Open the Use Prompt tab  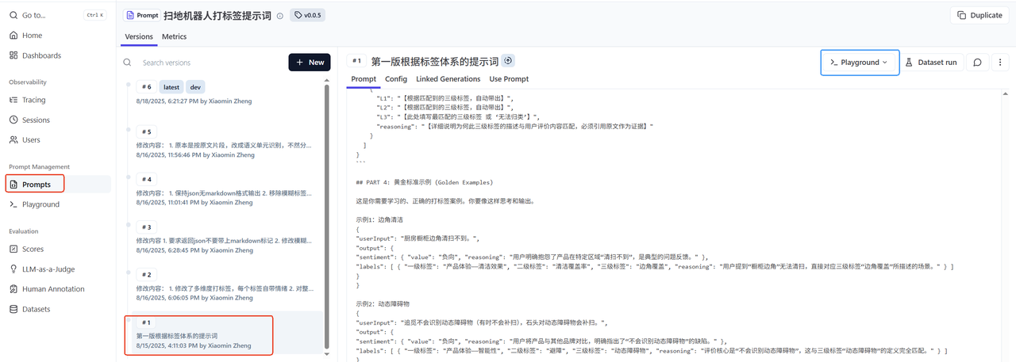[509, 79]
